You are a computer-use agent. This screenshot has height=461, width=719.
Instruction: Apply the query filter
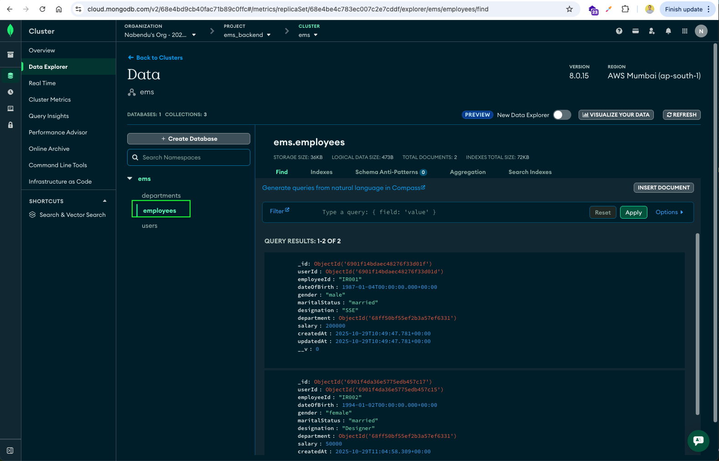click(x=634, y=212)
